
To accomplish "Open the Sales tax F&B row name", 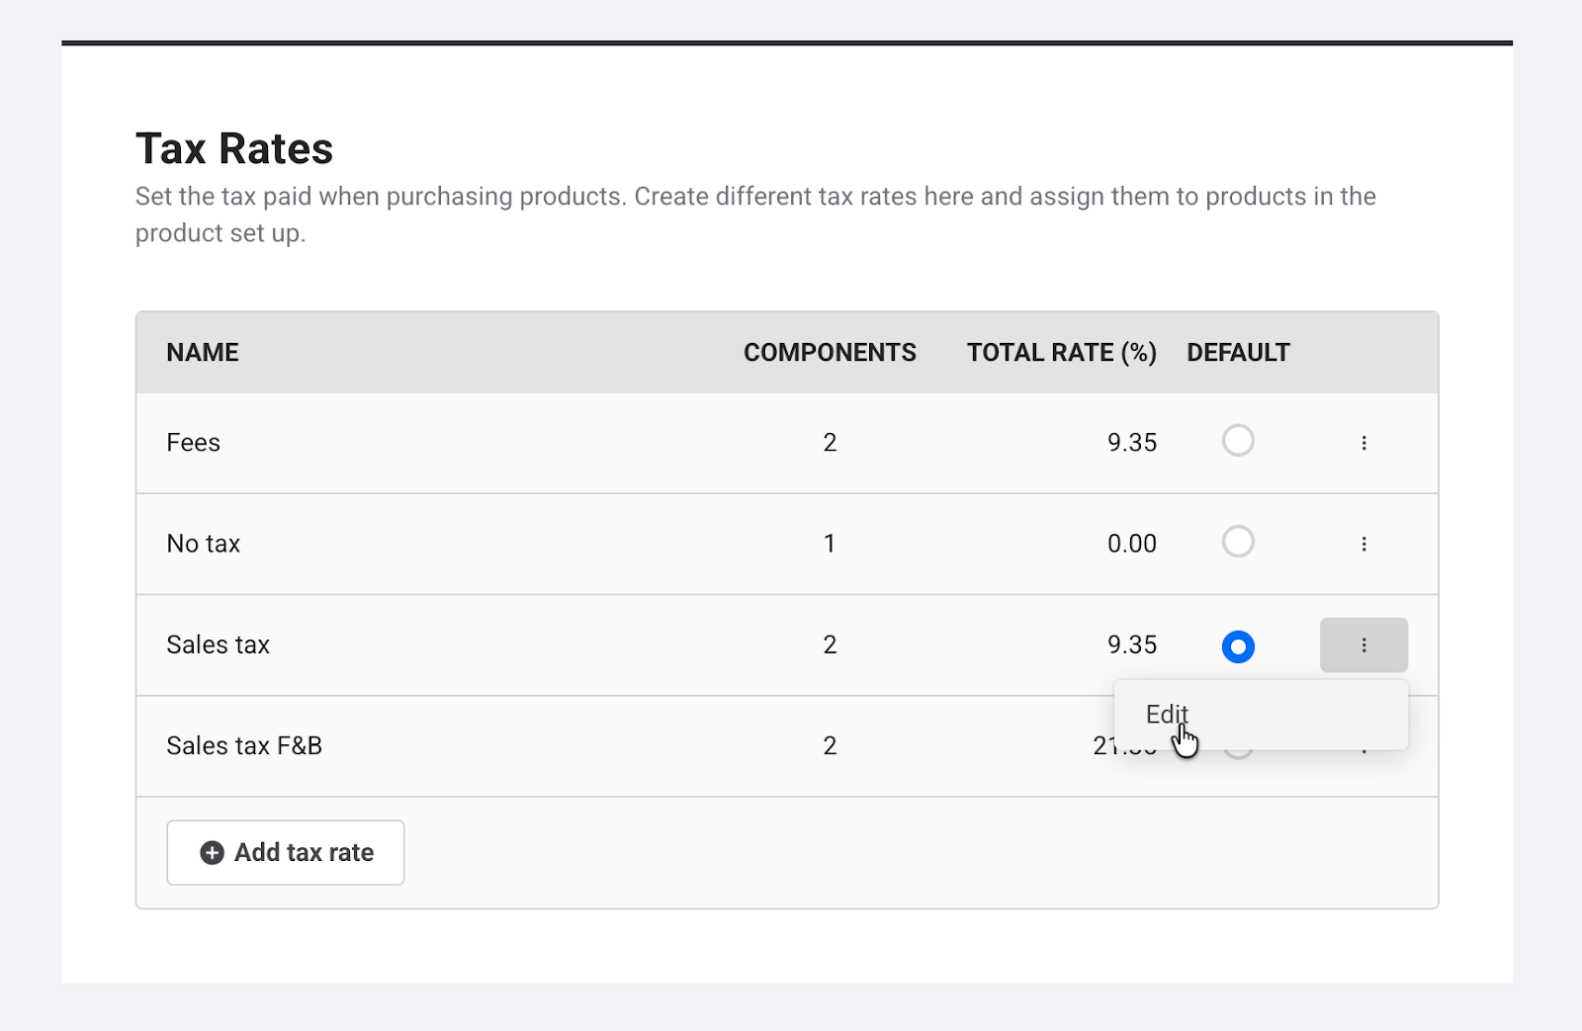I will coord(244,746).
